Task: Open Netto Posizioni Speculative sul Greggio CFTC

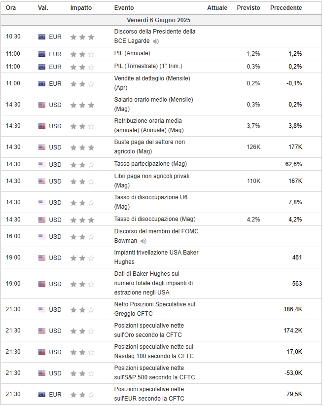Action: 154,309
